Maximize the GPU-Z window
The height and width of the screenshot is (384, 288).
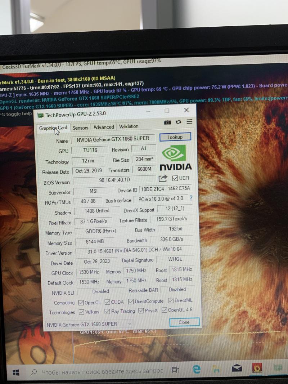[x=167, y=111]
